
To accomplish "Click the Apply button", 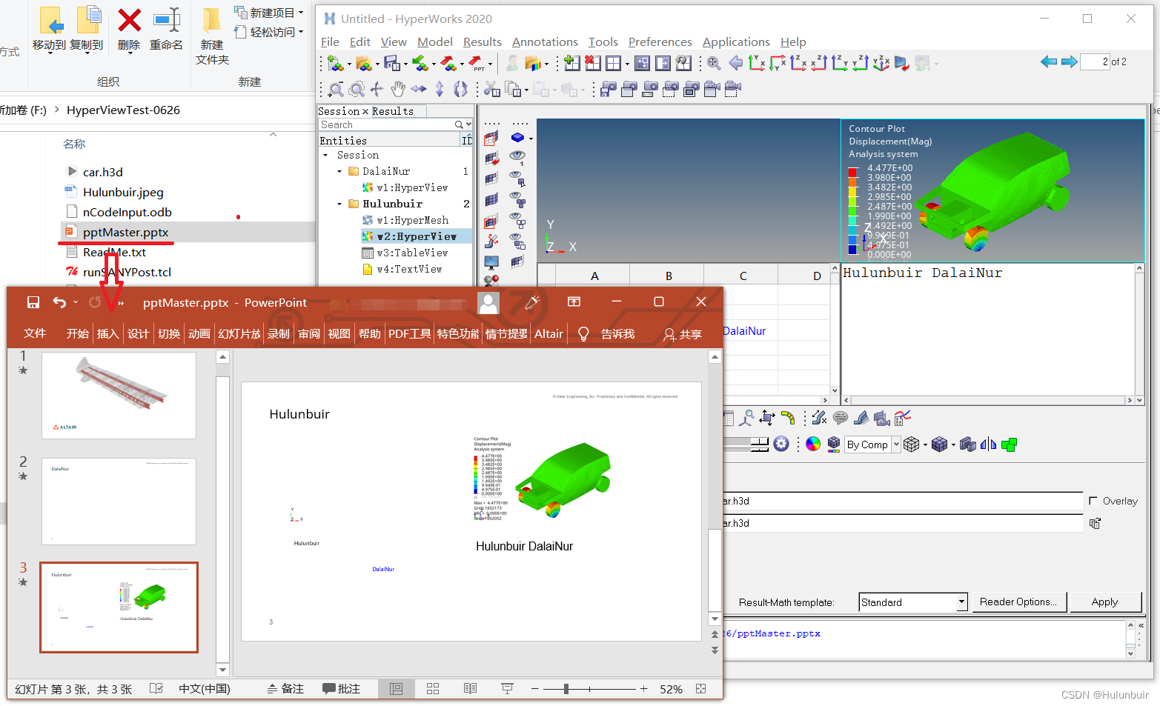I will pyautogui.click(x=1104, y=602).
